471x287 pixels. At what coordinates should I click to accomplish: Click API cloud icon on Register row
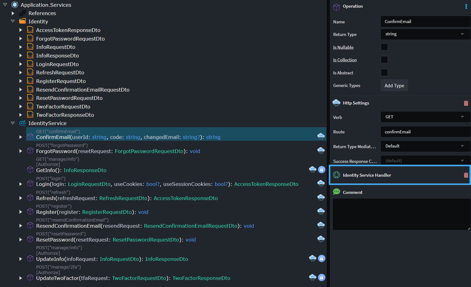321,211
